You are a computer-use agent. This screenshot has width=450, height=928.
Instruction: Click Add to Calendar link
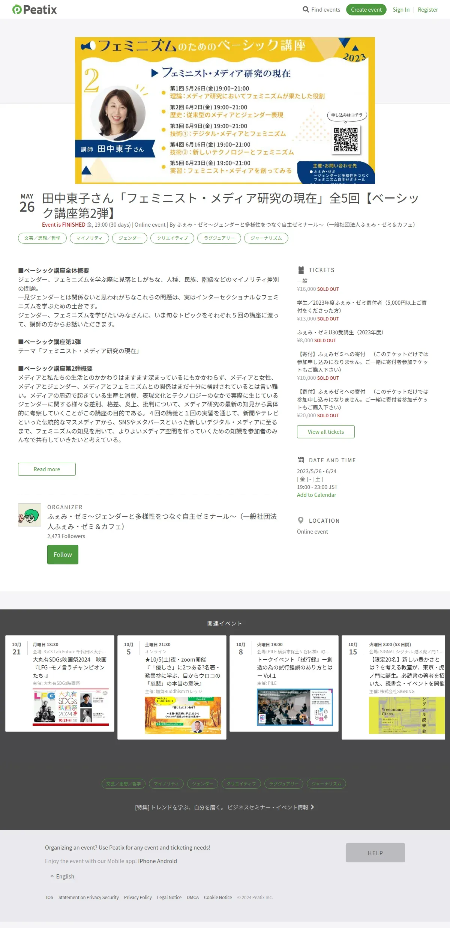point(316,495)
